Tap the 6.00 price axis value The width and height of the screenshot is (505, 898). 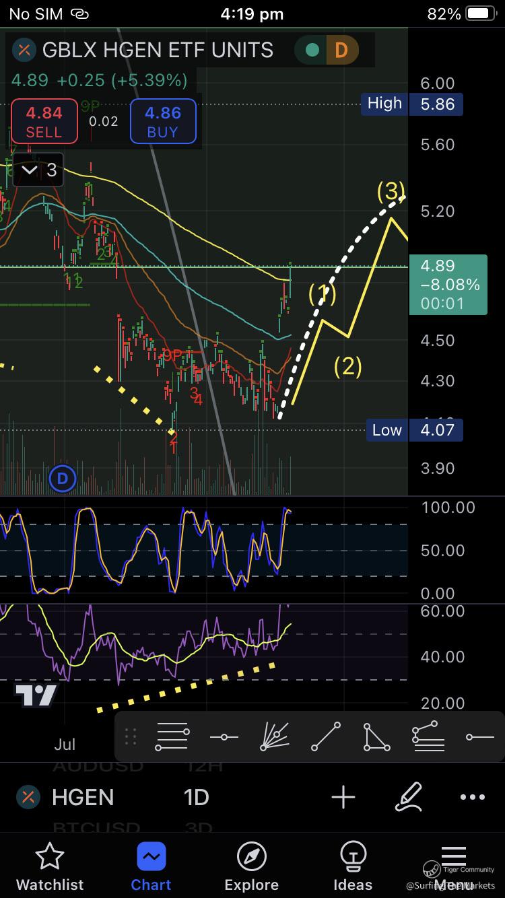[438, 83]
